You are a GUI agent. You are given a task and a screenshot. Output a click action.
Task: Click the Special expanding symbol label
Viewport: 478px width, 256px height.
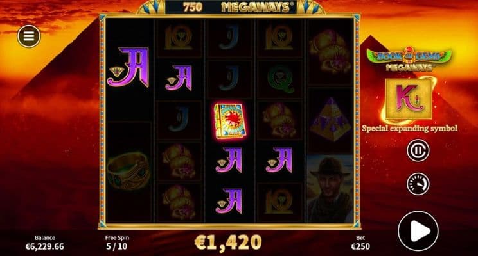(410, 129)
